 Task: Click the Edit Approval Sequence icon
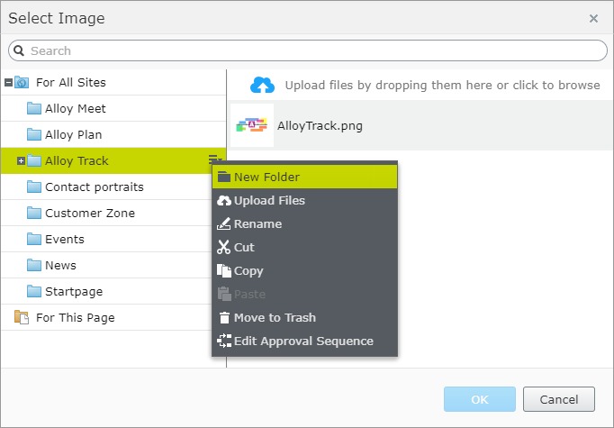click(224, 341)
